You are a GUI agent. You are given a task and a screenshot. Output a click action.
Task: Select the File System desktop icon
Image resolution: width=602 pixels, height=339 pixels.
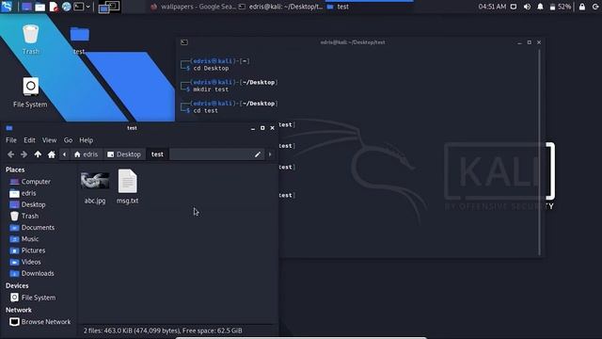coord(30,92)
